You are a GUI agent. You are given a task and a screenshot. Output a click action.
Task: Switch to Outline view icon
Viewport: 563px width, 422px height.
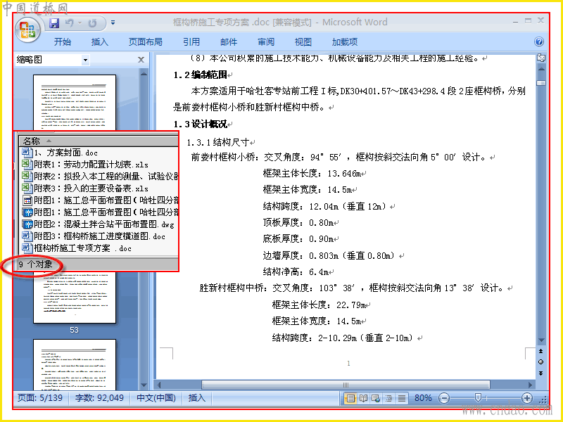[x=388, y=398]
